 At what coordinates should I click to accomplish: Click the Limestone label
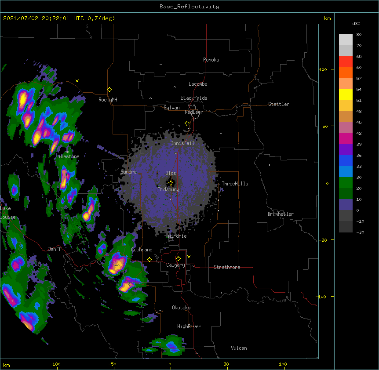pos(67,156)
